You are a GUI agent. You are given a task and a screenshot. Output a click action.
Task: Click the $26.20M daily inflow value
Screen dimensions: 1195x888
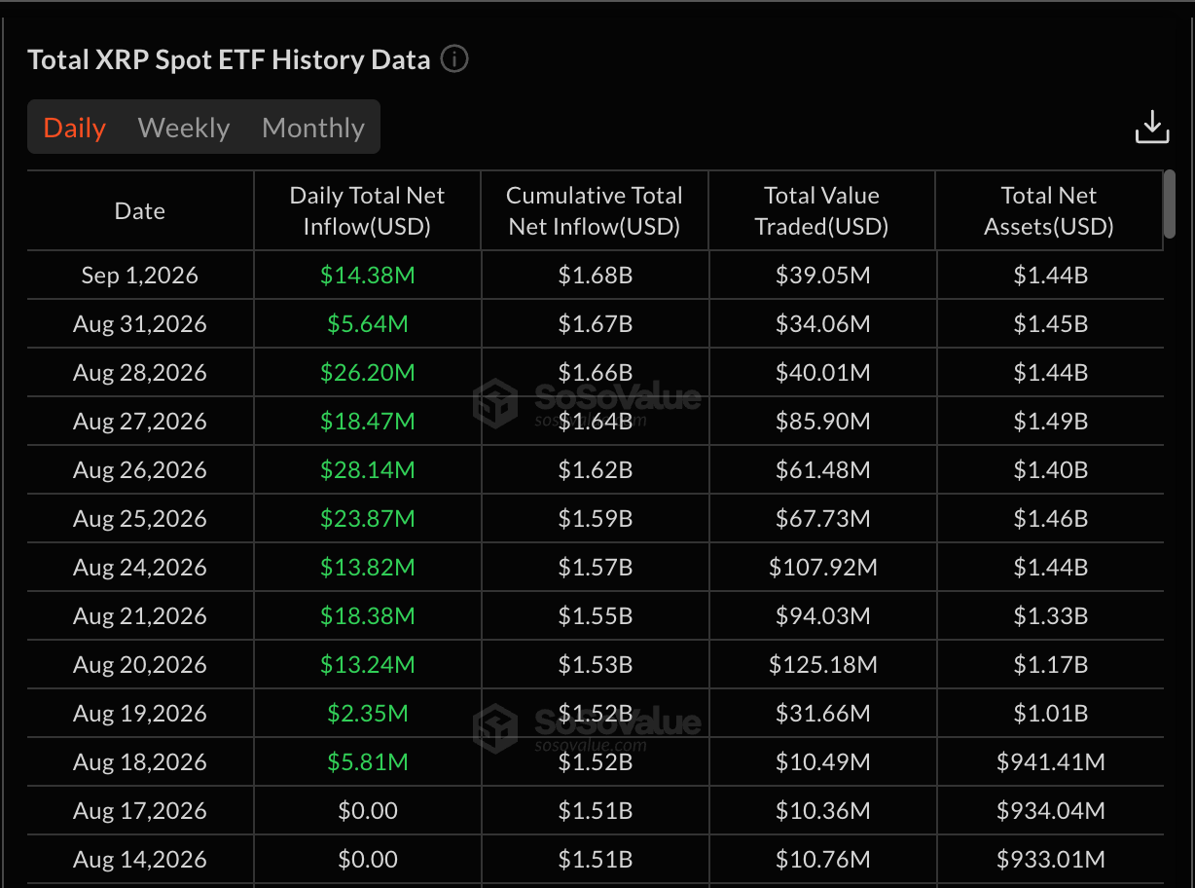pyautogui.click(x=368, y=373)
